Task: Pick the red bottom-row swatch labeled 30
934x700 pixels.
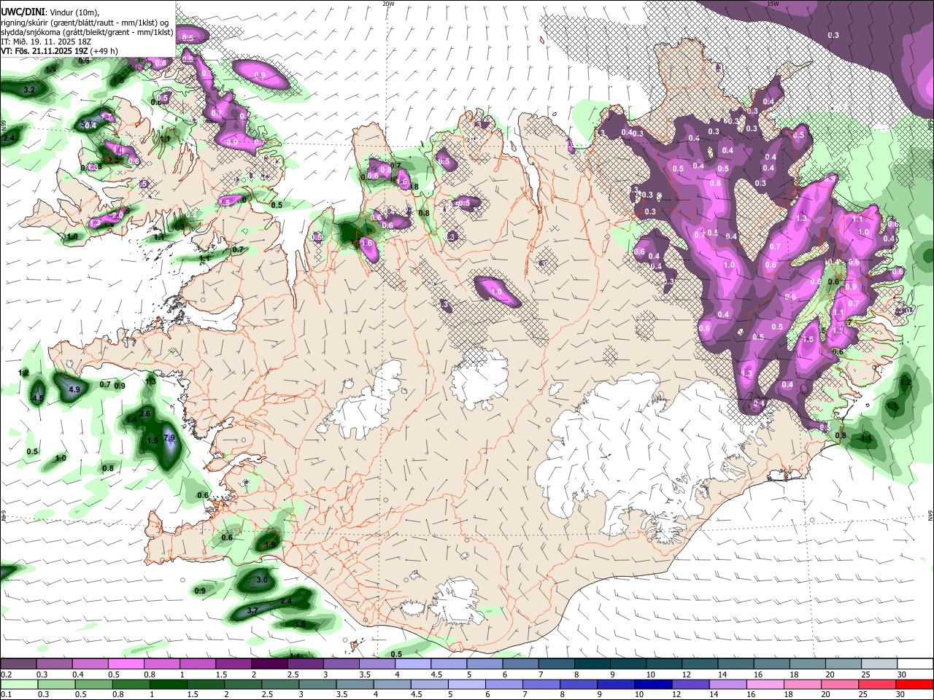Action: [914, 684]
